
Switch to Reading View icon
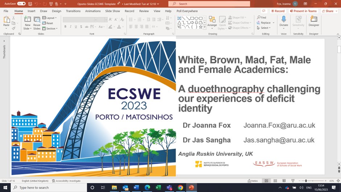[x=284, y=181]
